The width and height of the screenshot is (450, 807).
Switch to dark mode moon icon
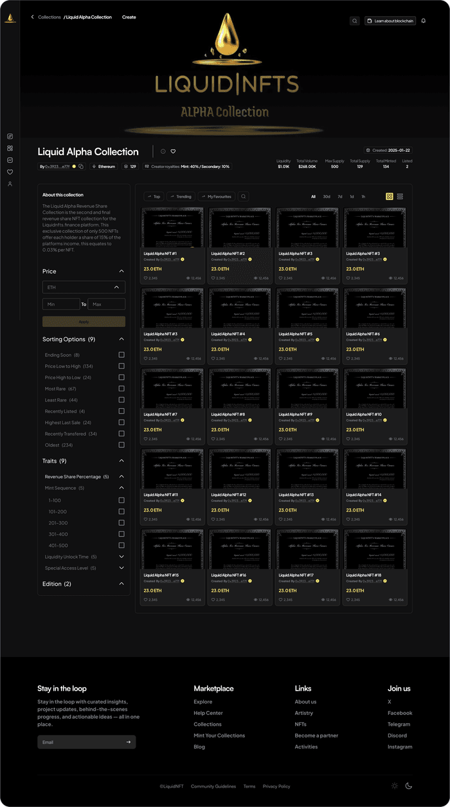pos(409,786)
